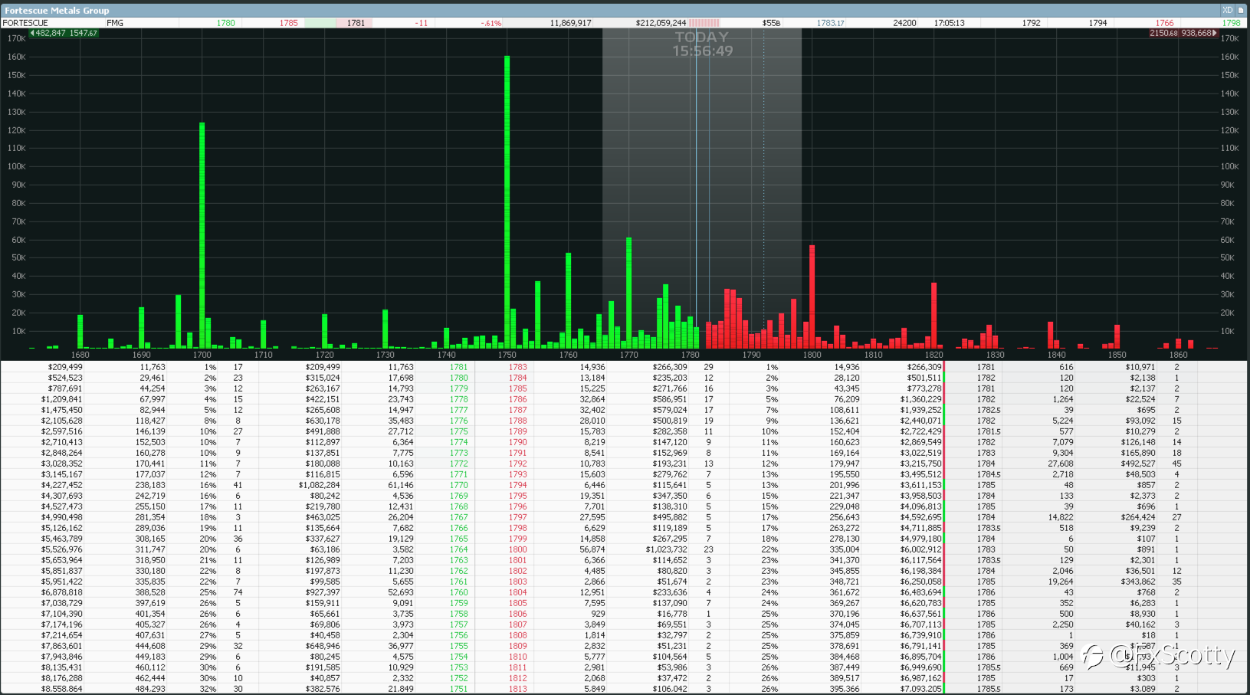1250x695 pixels.
Task: Click the $648,946 bid value cell
Action: pos(322,646)
